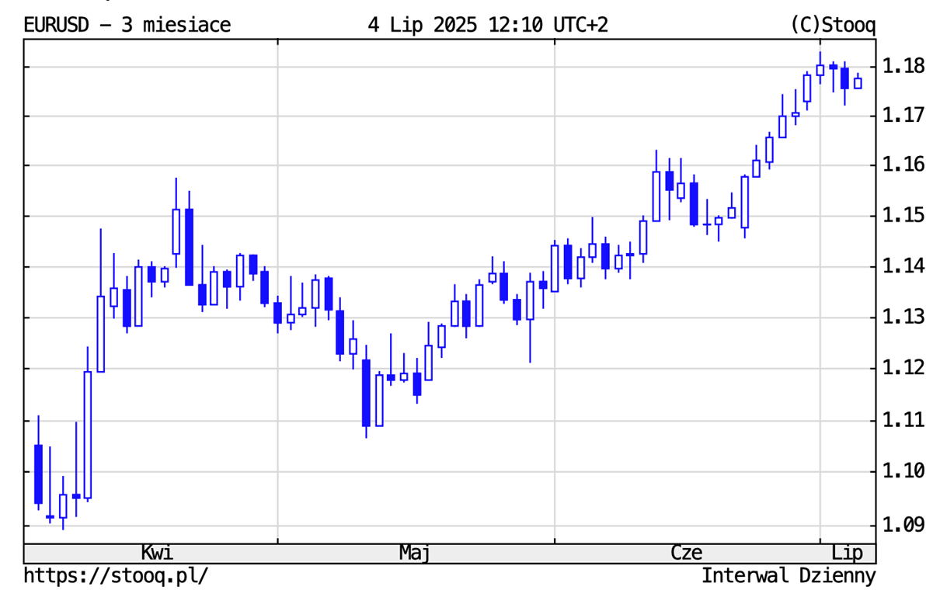The height and width of the screenshot is (590, 940).
Task: Select the Cze month label
Action: 687,554
